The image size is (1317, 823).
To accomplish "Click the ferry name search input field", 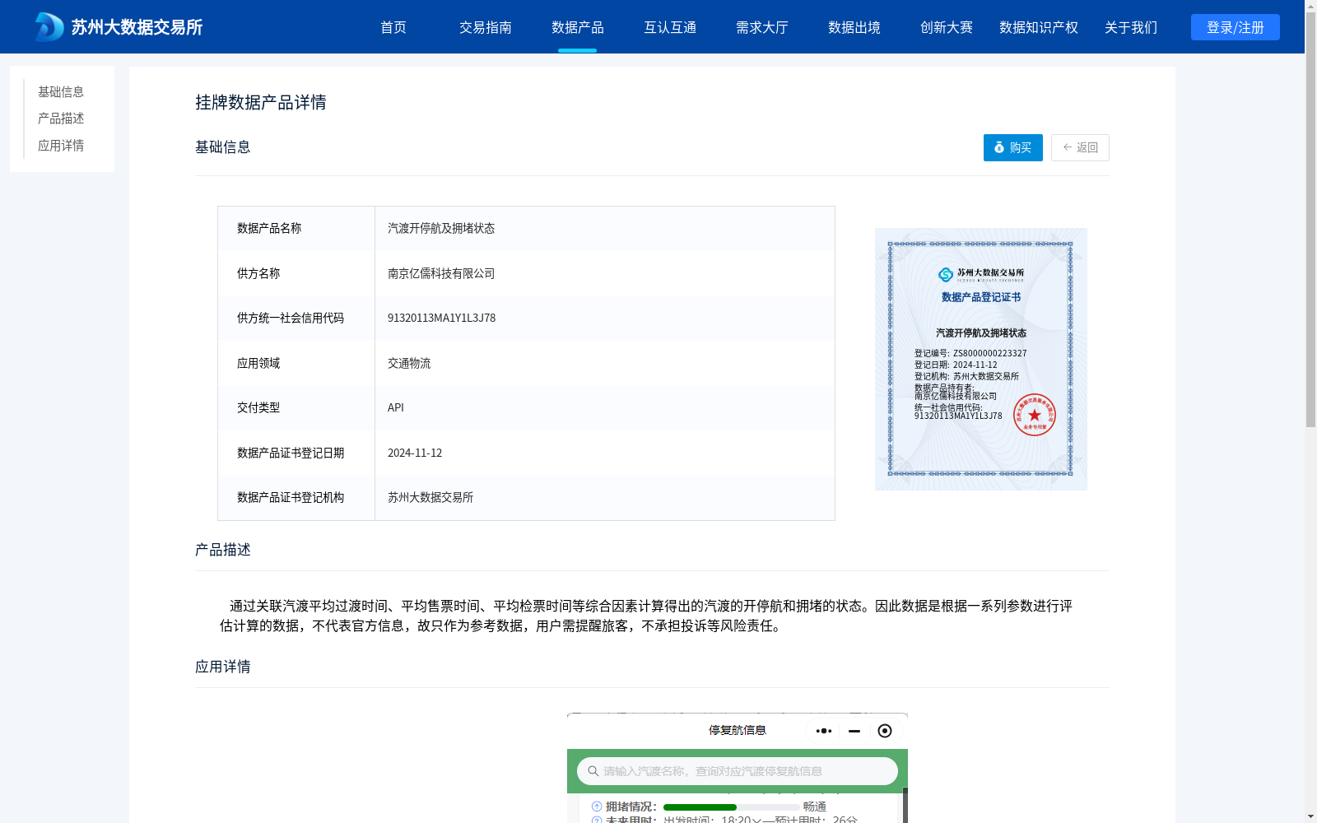I will 738,771.
